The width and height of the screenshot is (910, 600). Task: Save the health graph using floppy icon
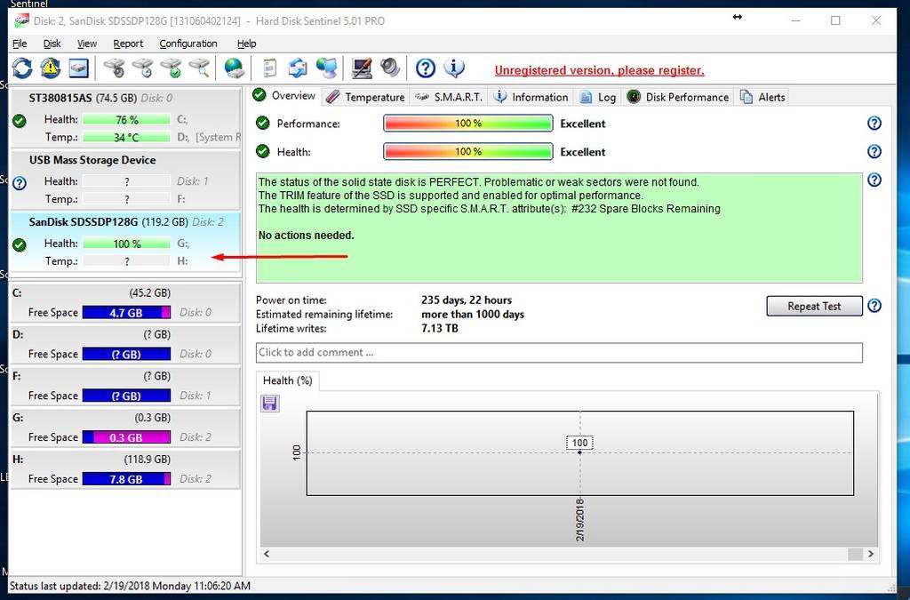point(270,404)
